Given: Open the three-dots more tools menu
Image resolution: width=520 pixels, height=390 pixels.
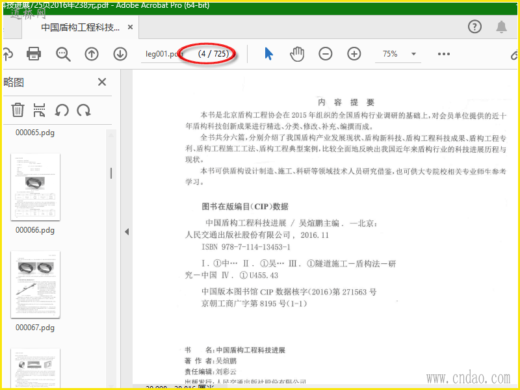Looking at the screenshot, I should pyautogui.click(x=444, y=54).
